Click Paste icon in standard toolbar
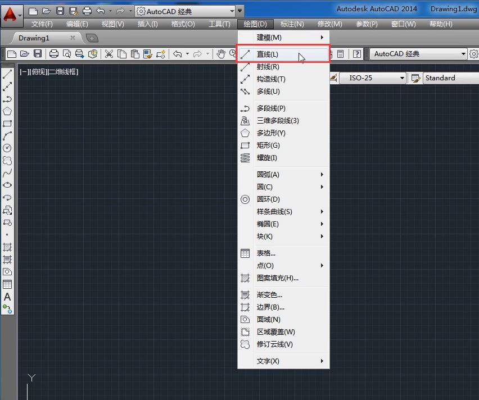 (x=135, y=54)
